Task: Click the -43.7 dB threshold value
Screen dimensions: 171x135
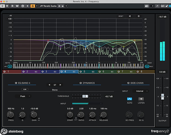Action: pos(109,97)
